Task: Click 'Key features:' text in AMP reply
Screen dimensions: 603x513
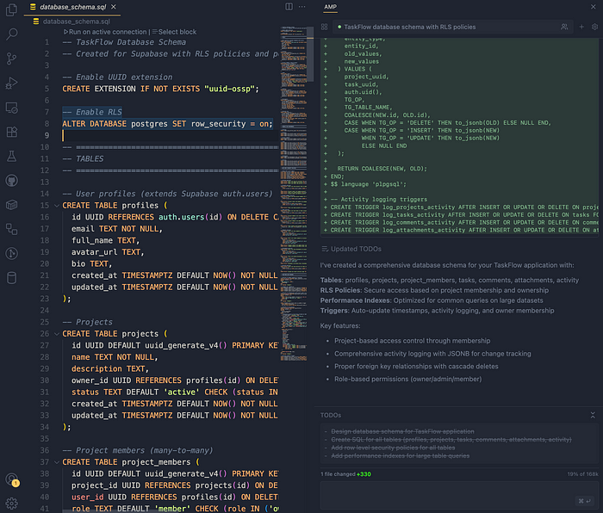Action: (x=340, y=326)
